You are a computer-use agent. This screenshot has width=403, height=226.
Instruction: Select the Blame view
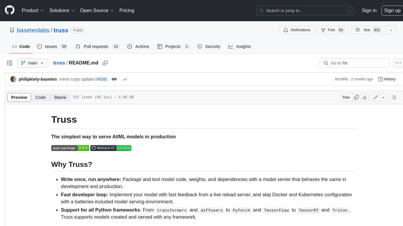pos(60,97)
